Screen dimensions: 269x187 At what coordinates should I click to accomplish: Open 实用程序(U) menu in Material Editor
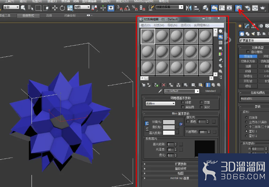[x=202, y=25]
